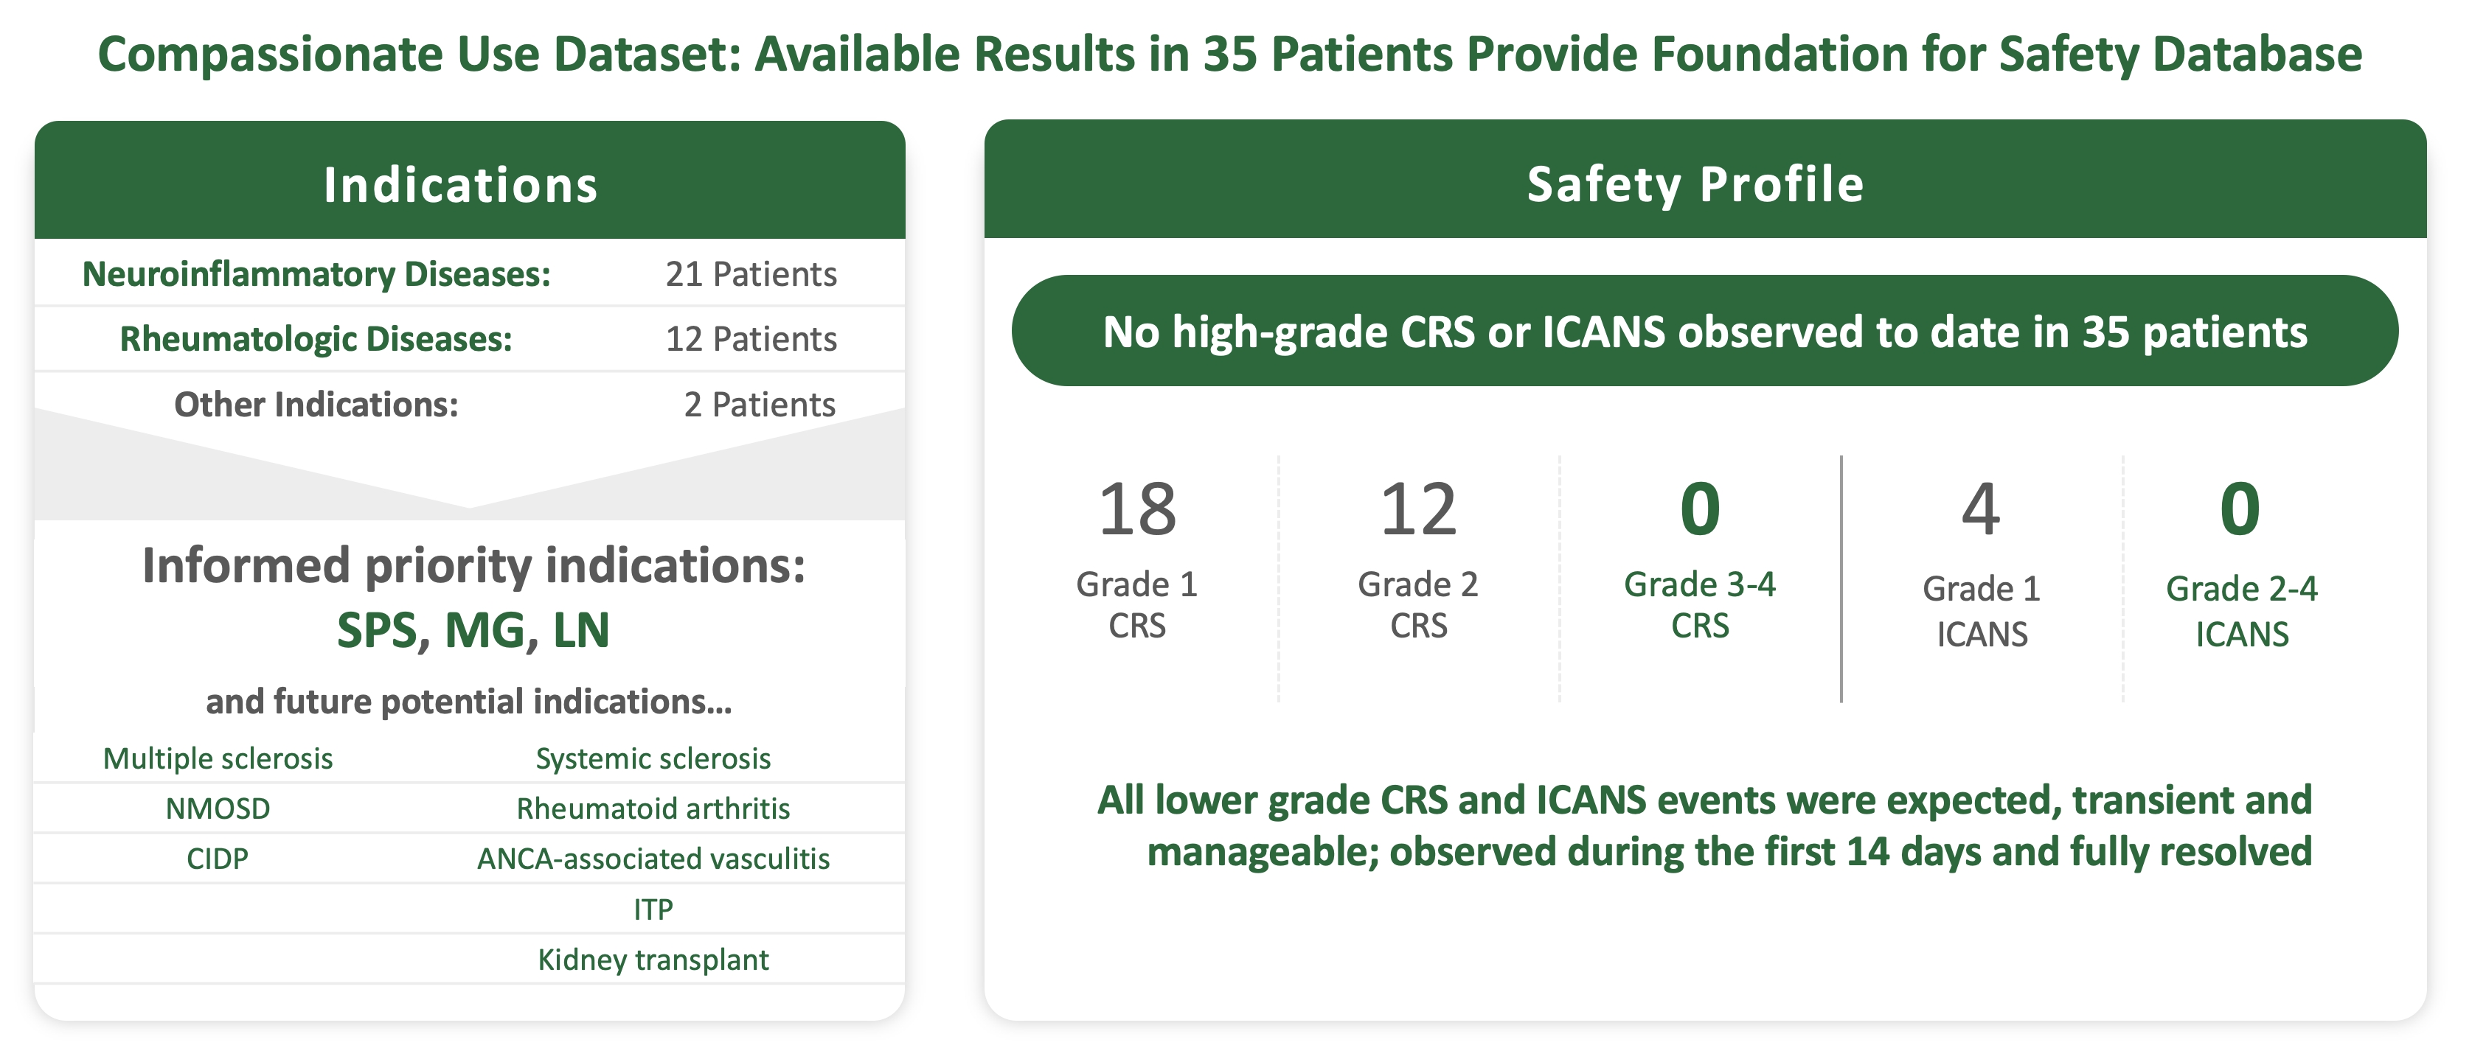Select the zero Grade 3-4 CRS figure
This screenshot has width=2472, height=1048.
1699,509
